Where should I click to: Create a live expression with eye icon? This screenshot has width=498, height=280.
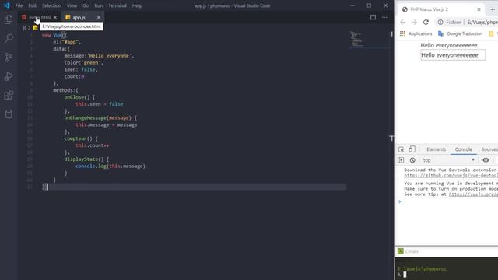[x=486, y=160]
